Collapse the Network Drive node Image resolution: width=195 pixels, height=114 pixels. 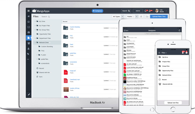[35, 42]
